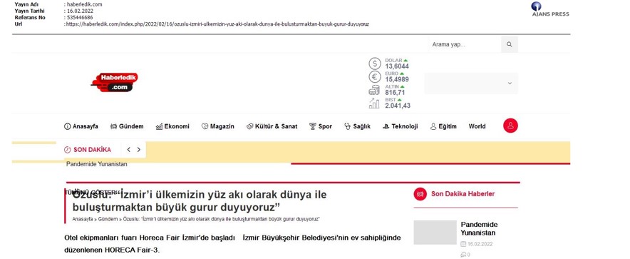Click the gold coins ALTIN icon
The image size is (630, 259).
tap(374, 90)
